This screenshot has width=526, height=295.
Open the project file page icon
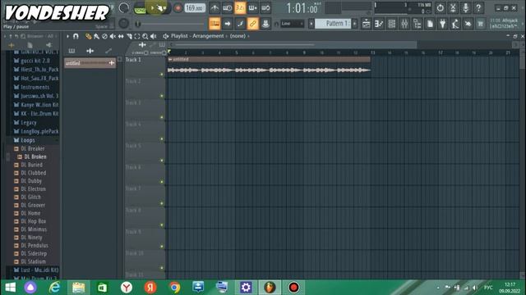click(430, 24)
